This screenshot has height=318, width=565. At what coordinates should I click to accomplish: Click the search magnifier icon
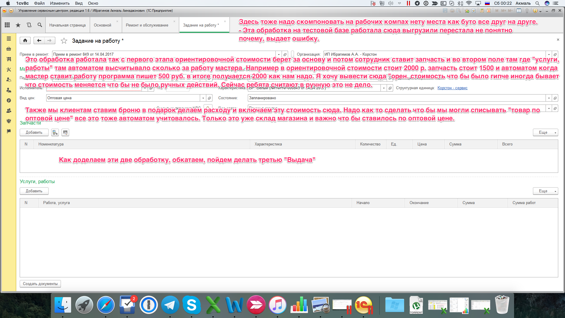pyautogui.click(x=40, y=25)
